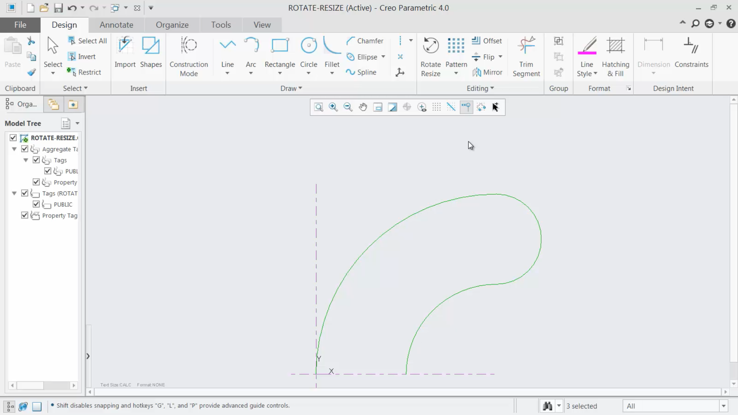Viewport: 738px width, 415px height.
Task: Collapse the Aggregate Tags tree node
Action: pos(14,149)
